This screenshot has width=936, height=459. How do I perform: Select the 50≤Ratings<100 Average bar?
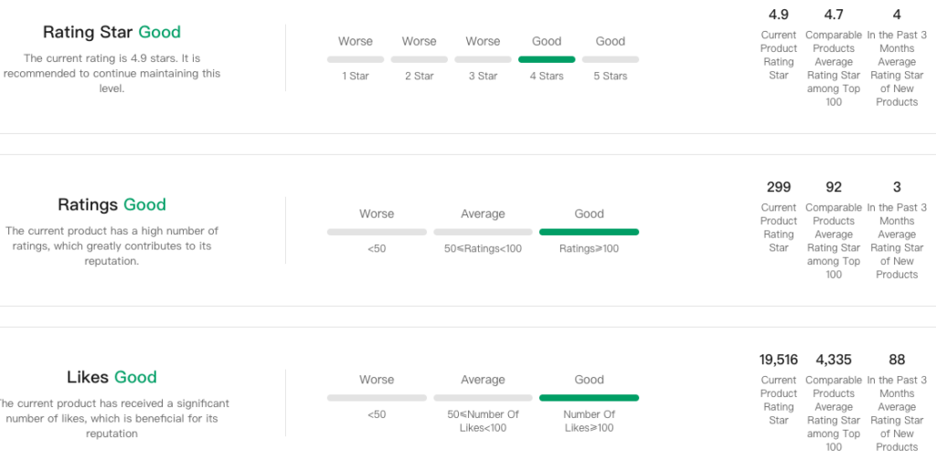(483, 232)
